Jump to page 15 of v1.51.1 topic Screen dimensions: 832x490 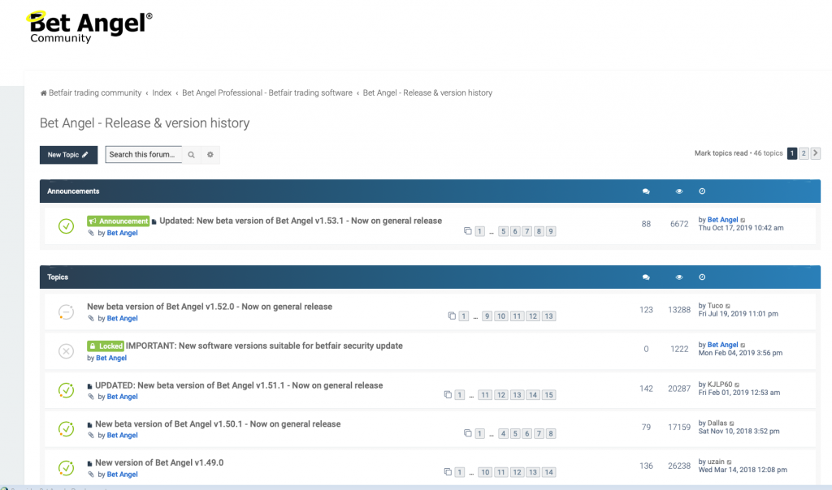[548, 395]
